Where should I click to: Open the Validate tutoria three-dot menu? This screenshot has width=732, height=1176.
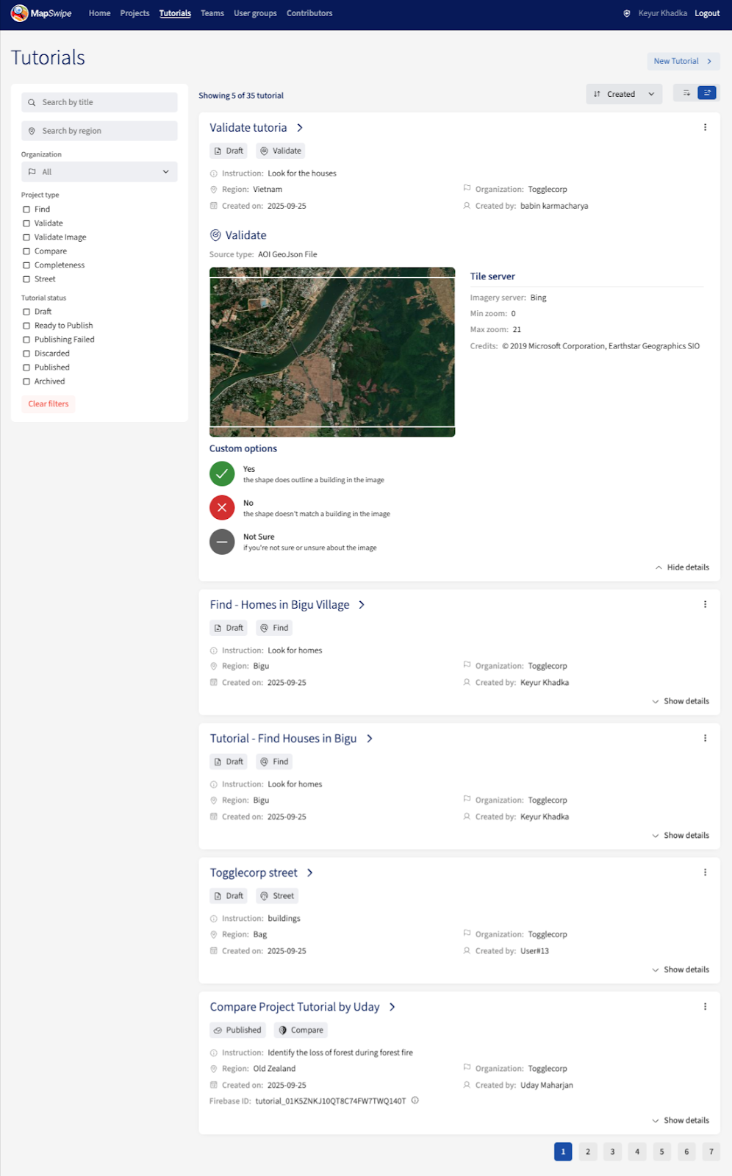pyautogui.click(x=705, y=127)
